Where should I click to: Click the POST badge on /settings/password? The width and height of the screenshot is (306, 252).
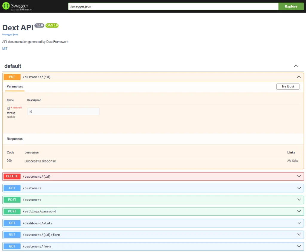coord(12,211)
